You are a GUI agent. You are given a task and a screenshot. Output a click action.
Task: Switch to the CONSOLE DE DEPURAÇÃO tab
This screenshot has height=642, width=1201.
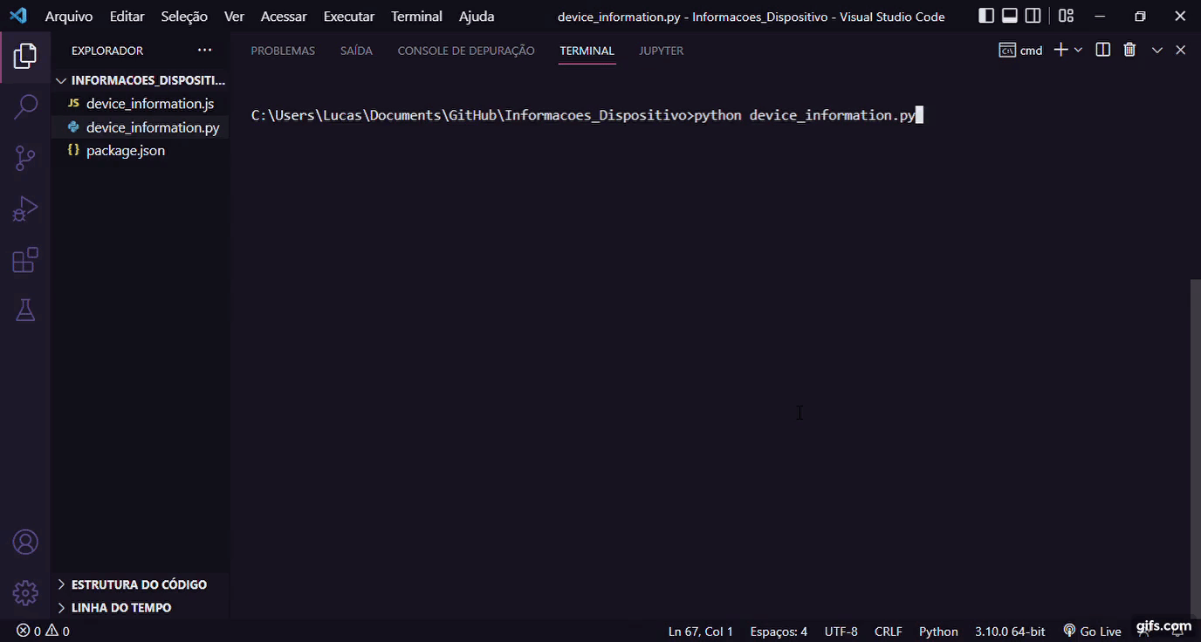click(x=466, y=51)
